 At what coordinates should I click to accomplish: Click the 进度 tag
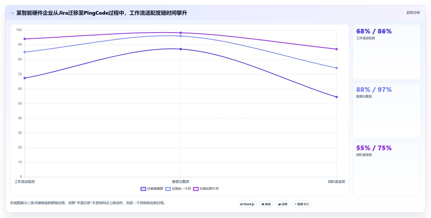coord(283,204)
